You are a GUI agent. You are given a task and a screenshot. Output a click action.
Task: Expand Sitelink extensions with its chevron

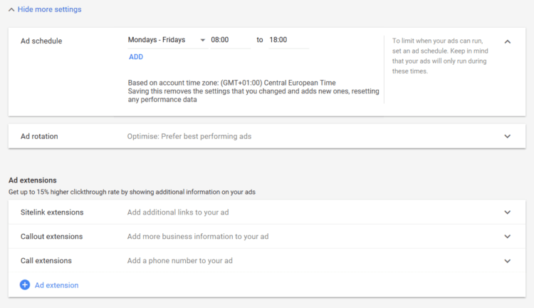508,212
